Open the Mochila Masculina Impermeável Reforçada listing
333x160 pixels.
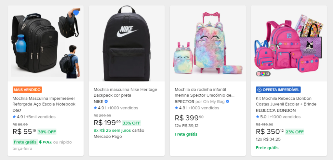[x=44, y=101]
